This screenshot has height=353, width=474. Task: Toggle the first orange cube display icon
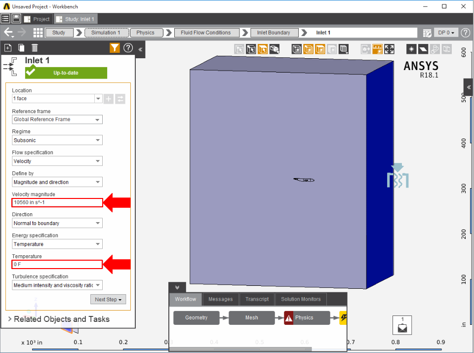[308, 49]
